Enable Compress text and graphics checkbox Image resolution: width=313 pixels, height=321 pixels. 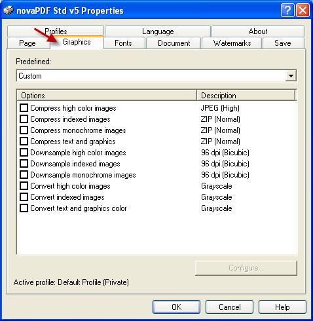coord(24,142)
